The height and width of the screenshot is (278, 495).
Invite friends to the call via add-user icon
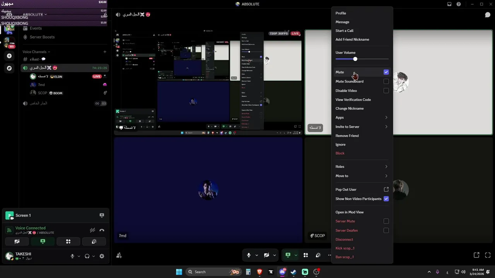[119, 255]
